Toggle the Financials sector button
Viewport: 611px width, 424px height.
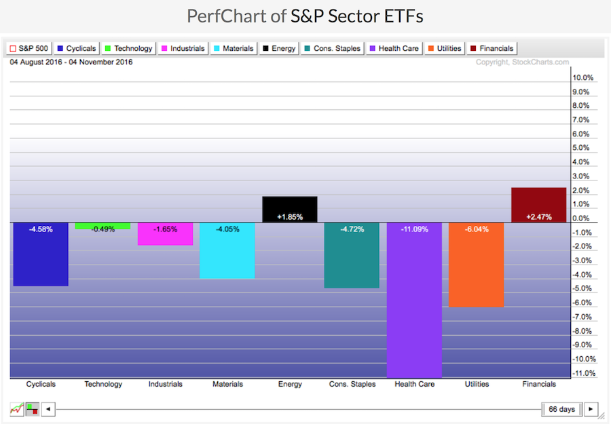[x=492, y=48]
